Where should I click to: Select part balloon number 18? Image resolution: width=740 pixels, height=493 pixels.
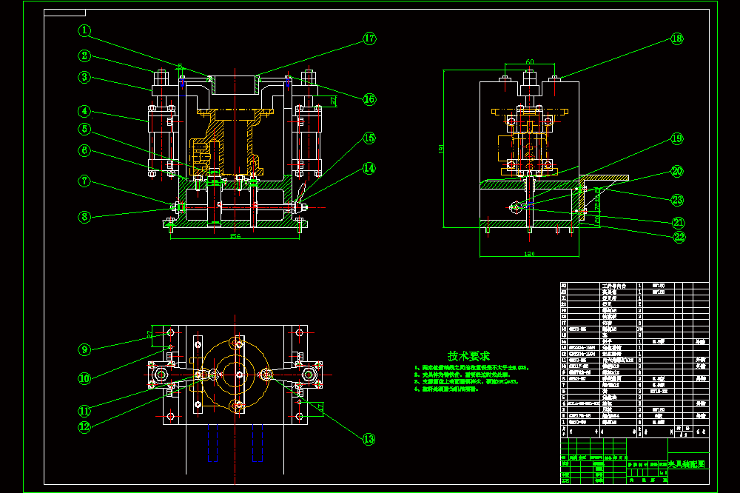[677, 38]
